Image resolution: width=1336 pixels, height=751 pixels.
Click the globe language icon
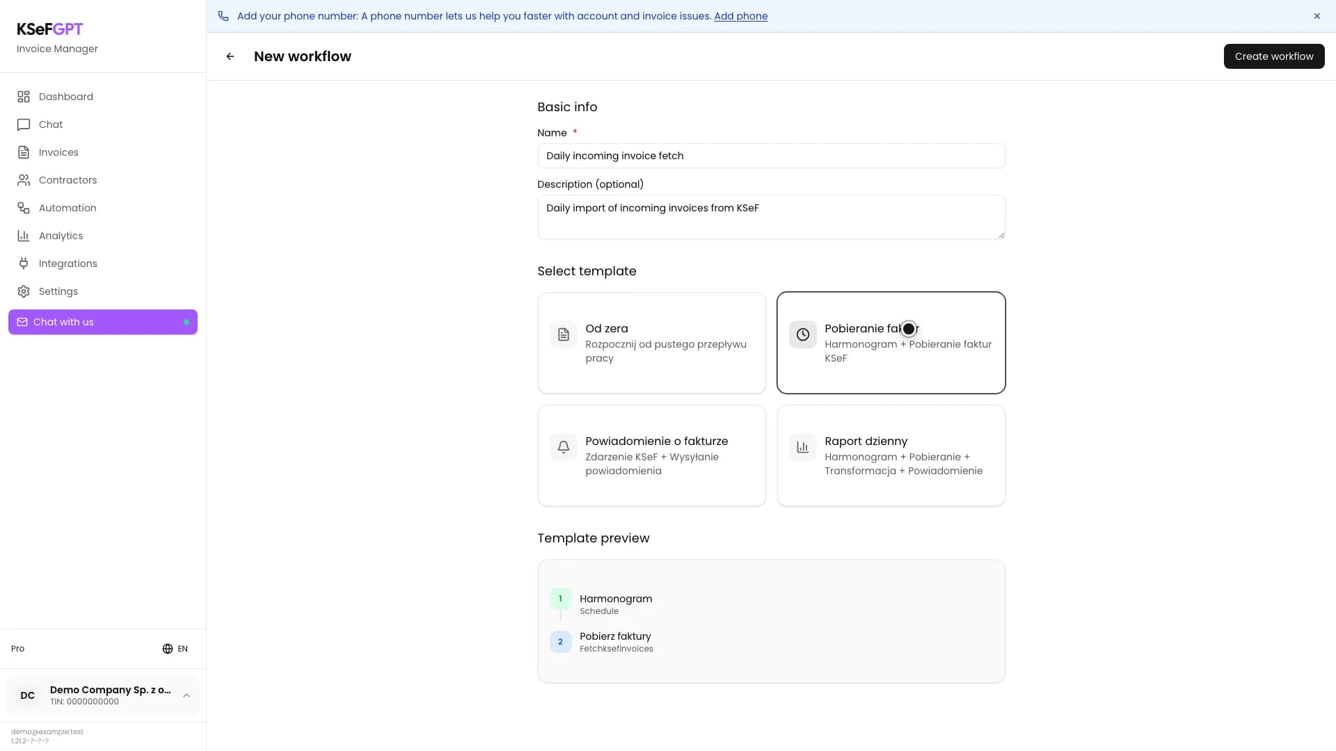(168, 649)
